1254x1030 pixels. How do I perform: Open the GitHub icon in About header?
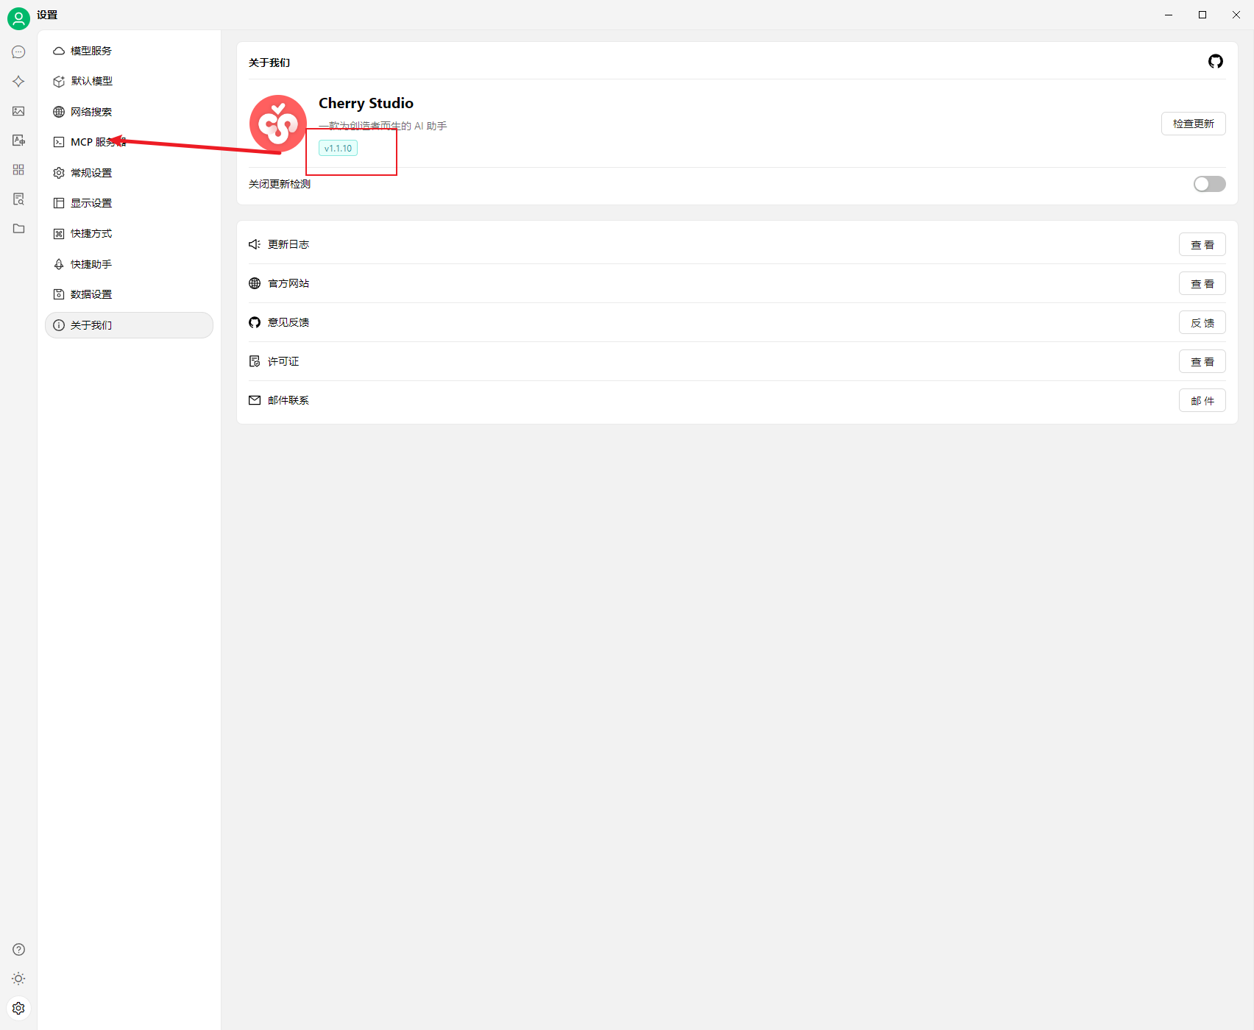1216,62
